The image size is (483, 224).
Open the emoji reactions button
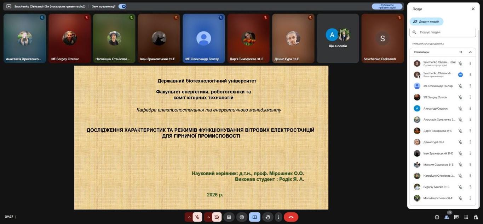coord(242,217)
